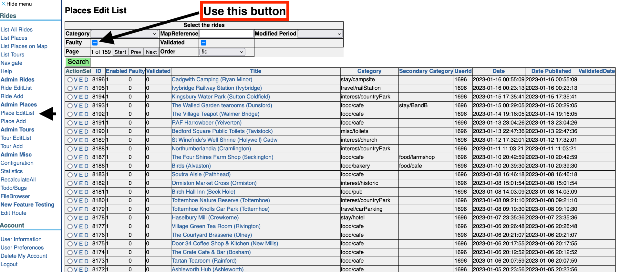Open the Category filter dropdown
Screen dimensions: 620x272
(125, 34)
